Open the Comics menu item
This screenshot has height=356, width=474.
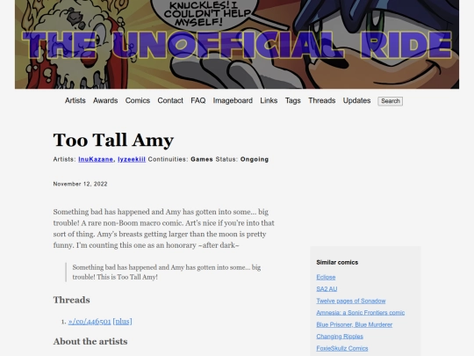pyautogui.click(x=138, y=100)
